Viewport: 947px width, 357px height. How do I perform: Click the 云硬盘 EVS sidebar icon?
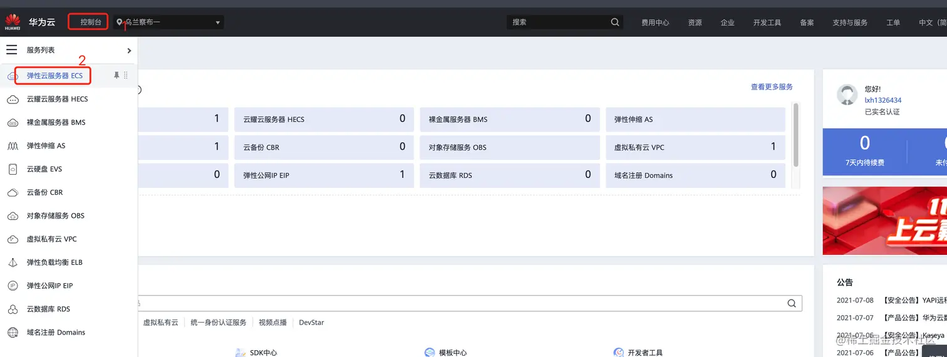pos(12,169)
